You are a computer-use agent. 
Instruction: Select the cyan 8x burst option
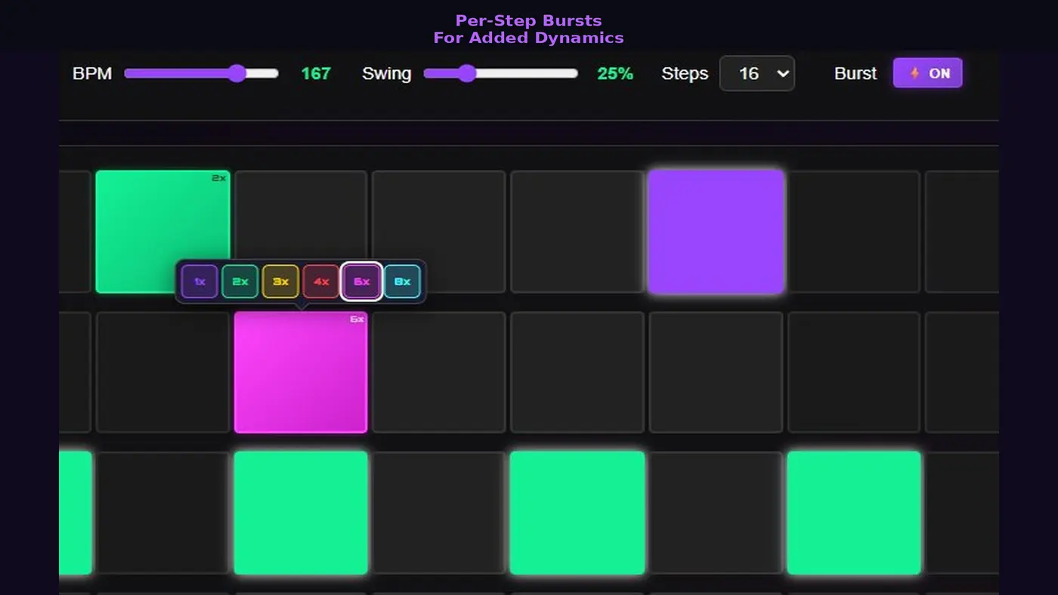tap(402, 282)
